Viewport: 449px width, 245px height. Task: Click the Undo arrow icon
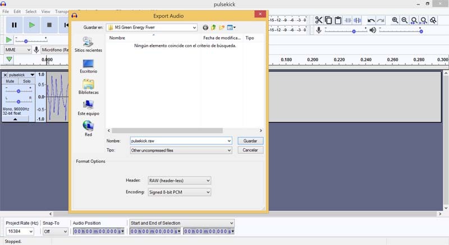coord(371,20)
